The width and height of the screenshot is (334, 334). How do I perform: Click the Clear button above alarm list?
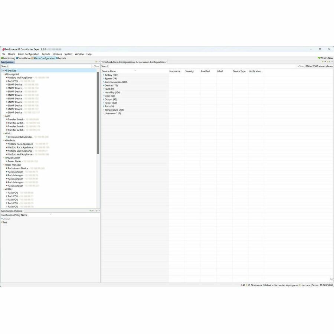(301, 66)
